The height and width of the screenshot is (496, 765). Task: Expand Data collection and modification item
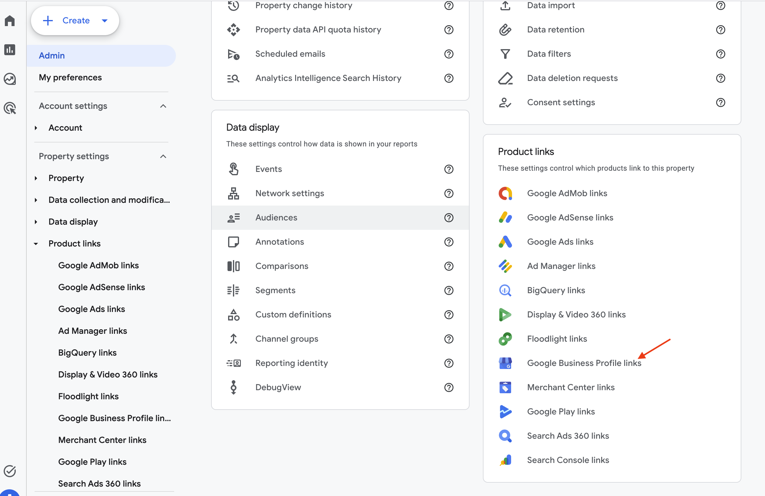tap(36, 200)
